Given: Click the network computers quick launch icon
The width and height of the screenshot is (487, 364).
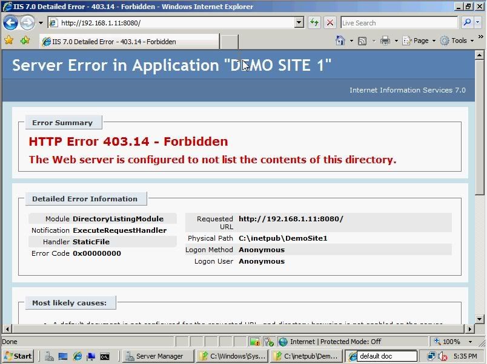Looking at the screenshot, I should [x=91, y=356].
